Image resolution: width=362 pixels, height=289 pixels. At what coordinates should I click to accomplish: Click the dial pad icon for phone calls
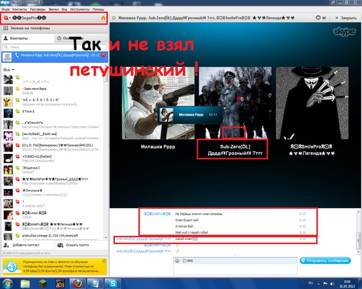(6, 29)
